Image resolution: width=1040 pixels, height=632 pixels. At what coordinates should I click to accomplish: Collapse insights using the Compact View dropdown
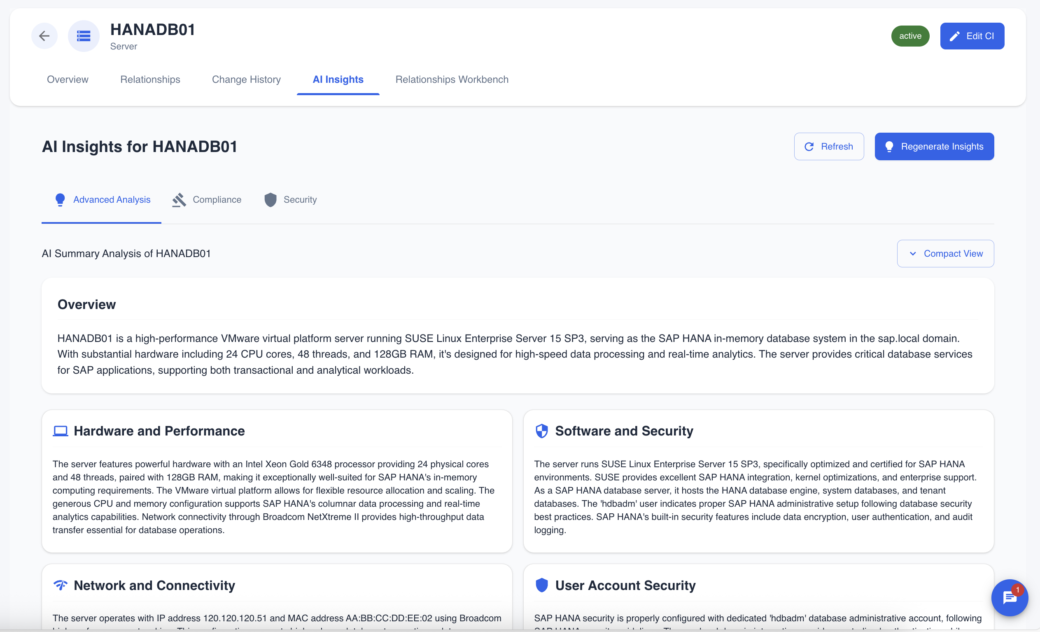945,253
